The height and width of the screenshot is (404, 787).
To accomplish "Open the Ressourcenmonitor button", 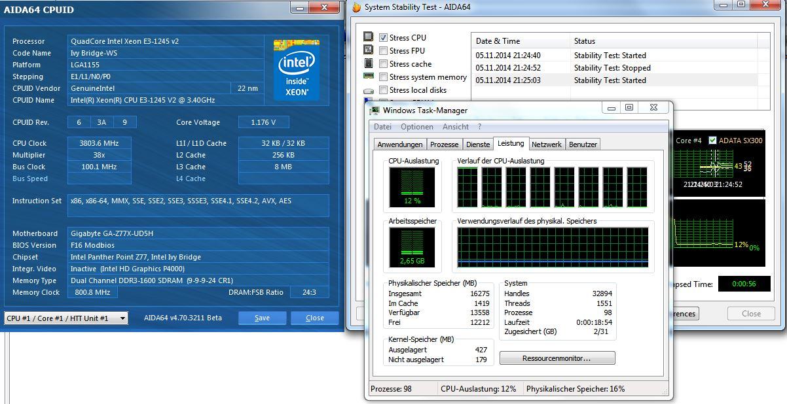I will [557, 358].
